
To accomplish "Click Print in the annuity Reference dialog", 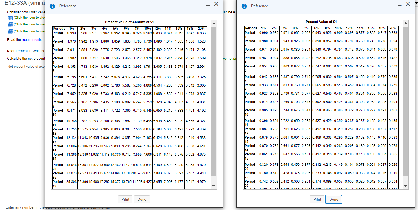I will coord(125,199).
